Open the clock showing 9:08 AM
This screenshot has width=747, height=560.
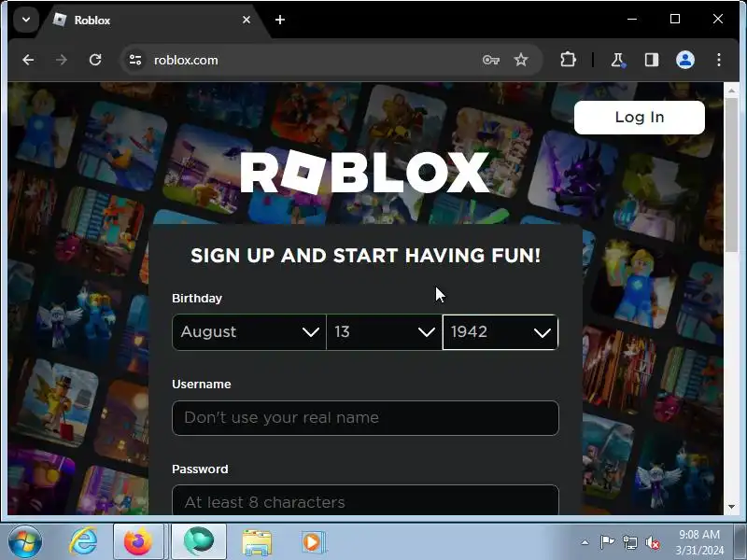pos(699,542)
